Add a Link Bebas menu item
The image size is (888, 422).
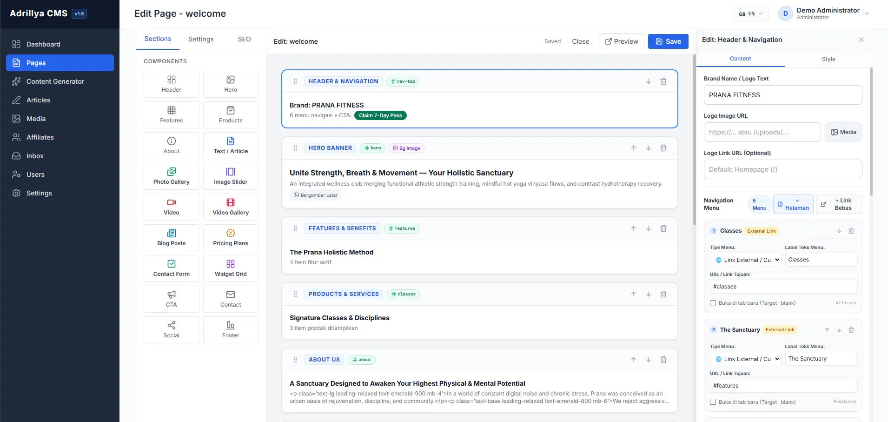[x=839, y=204]
